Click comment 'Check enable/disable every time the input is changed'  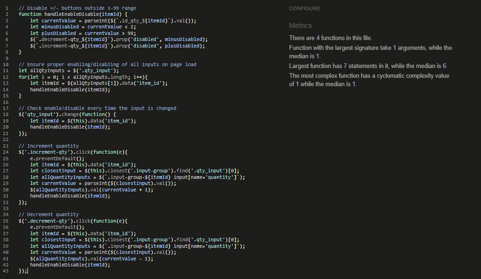(x=97, y=108)
